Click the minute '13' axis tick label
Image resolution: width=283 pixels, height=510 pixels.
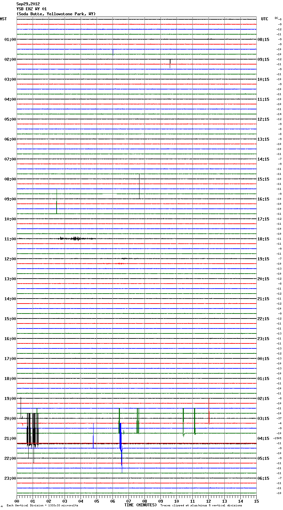[x=224, y=501]
